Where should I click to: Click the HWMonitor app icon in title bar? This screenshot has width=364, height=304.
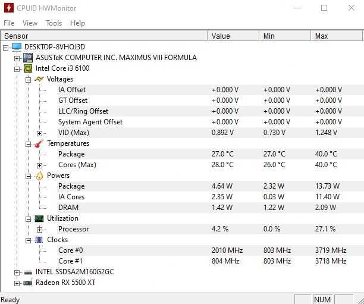[9, 8]
